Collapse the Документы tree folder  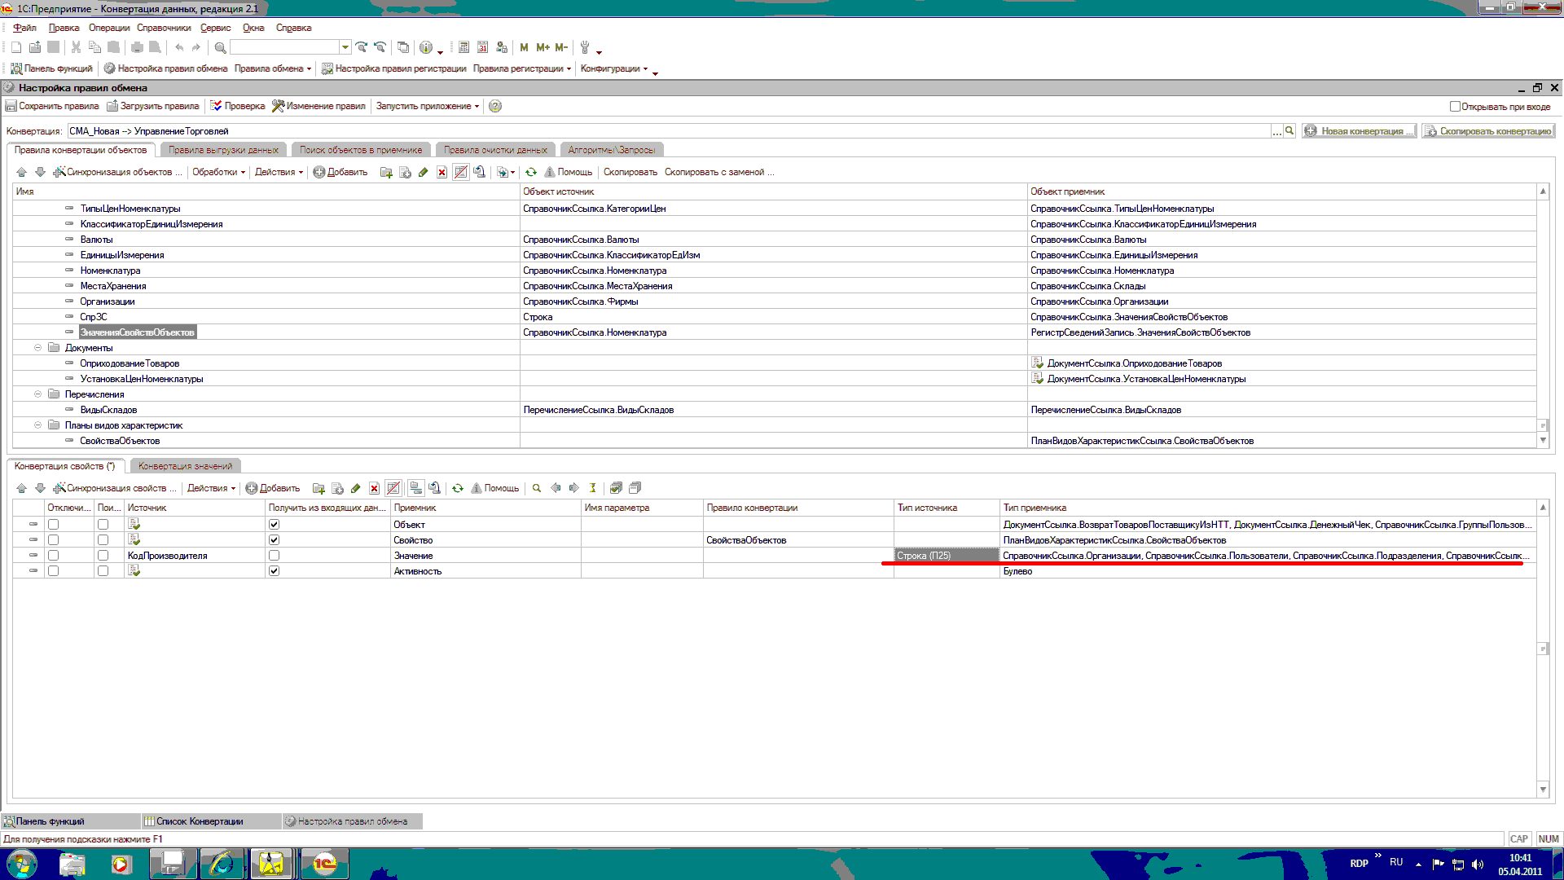pyautogui.click(x=37, y=348)
